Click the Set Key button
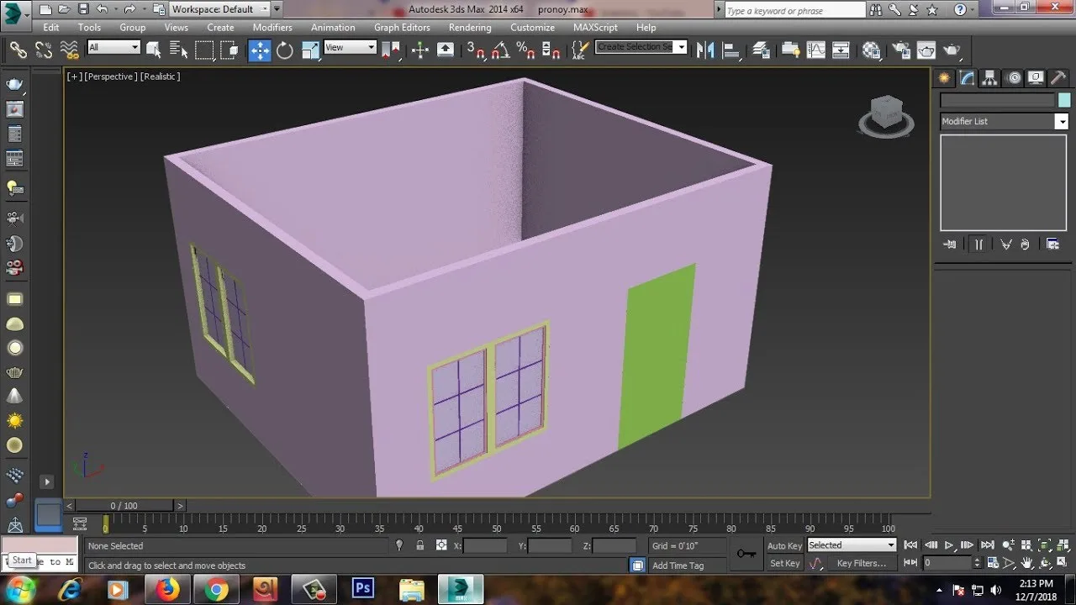The width and height of the screenshot is (1076, 605). (784, 564)
